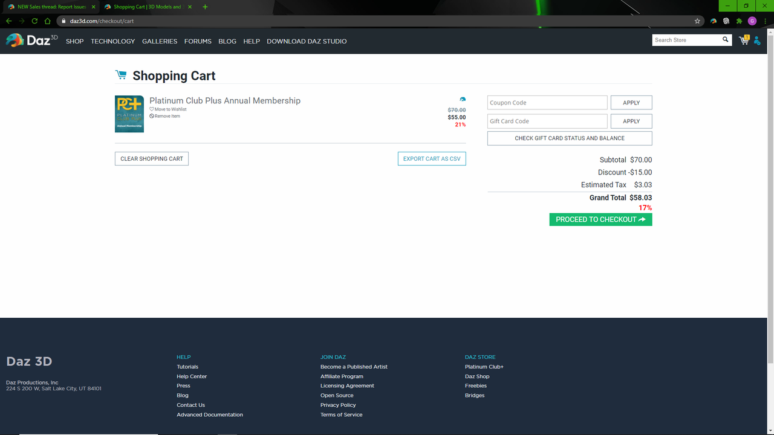774x435 pixels.
Task: Open the GALLERIES menu
Action: coord(160,41)
